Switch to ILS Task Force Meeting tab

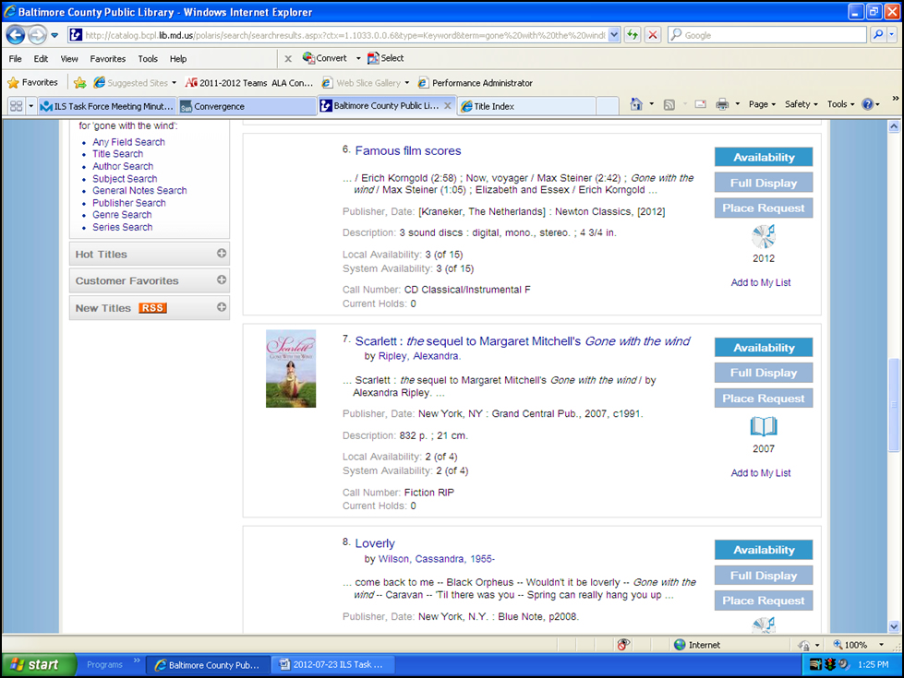pyautogui.click(x=107, y=106)
